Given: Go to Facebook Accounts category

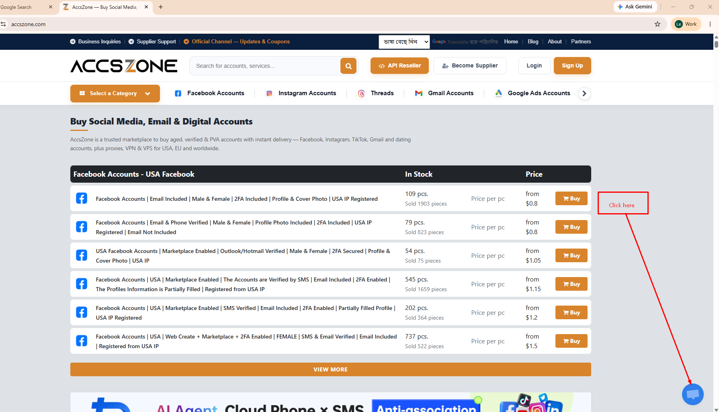Looking at the screenshot, I should (x=215, y=94).
